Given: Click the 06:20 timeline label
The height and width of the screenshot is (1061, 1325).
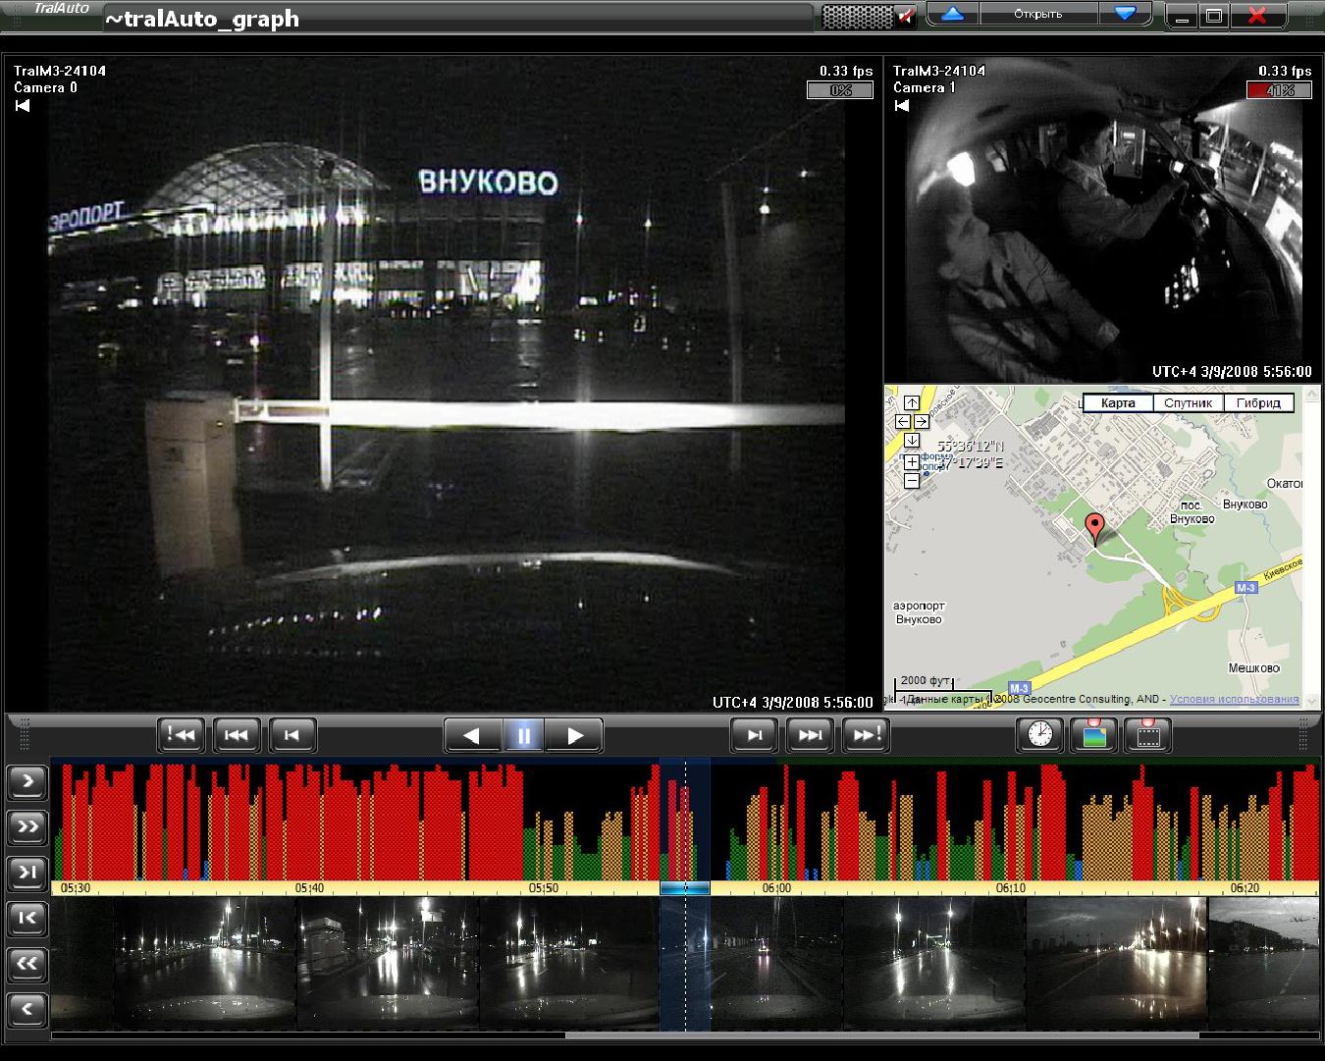Looking at the screenshot, I should click(1244, 888).
